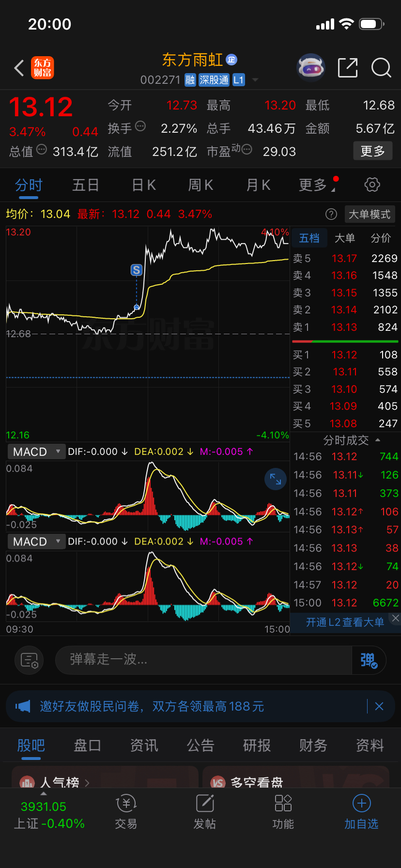Open the first MACD indicator dropdown

point(36,452)
